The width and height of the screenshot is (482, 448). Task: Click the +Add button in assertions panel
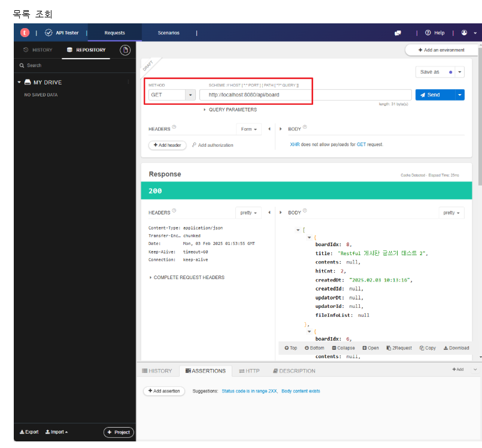[x=457, y=370]
